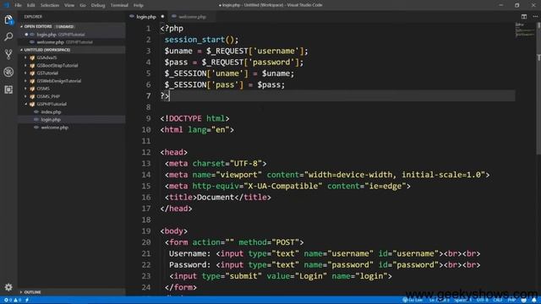This screenshot has width=541, height=304.
Task: Click the line and column status entry
Action: [440, 301]
